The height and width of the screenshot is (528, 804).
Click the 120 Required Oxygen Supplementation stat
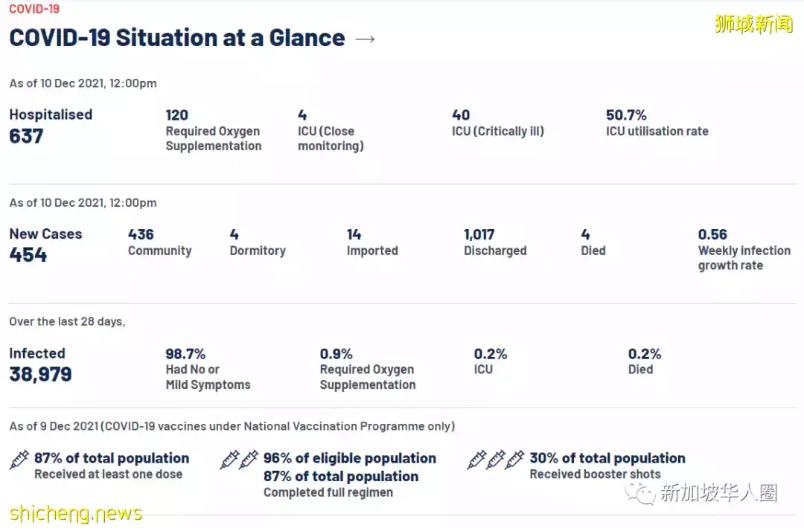177,115
